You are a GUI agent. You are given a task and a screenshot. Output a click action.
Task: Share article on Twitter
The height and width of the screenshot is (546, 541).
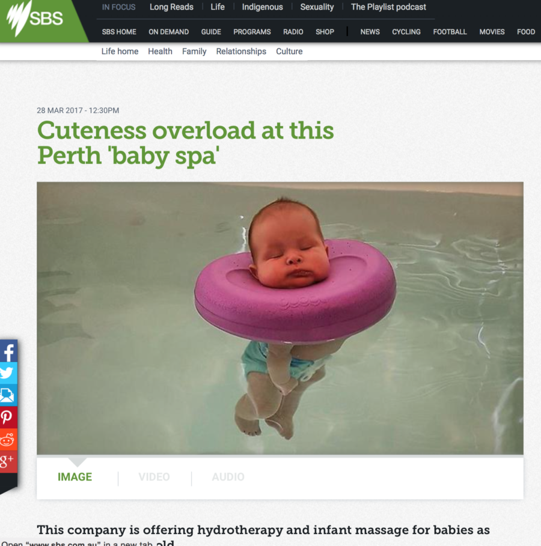8,373
